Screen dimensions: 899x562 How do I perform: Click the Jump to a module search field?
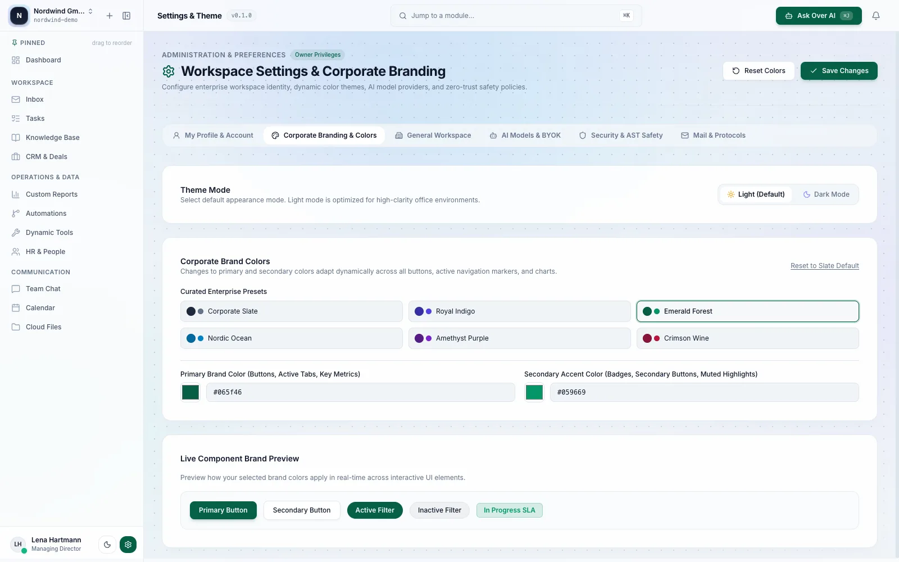[x=516, y=16]
